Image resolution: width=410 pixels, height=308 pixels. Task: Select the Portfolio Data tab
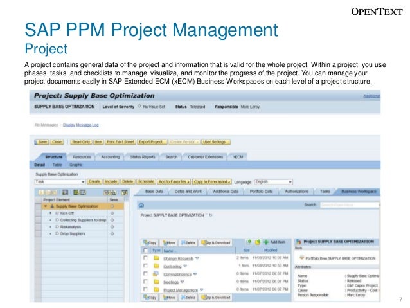[261, 191]
